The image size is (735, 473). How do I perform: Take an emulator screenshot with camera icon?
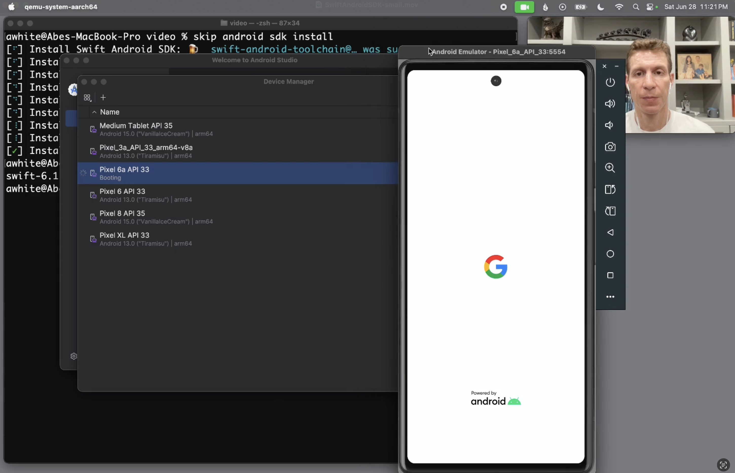click(610, 147)
